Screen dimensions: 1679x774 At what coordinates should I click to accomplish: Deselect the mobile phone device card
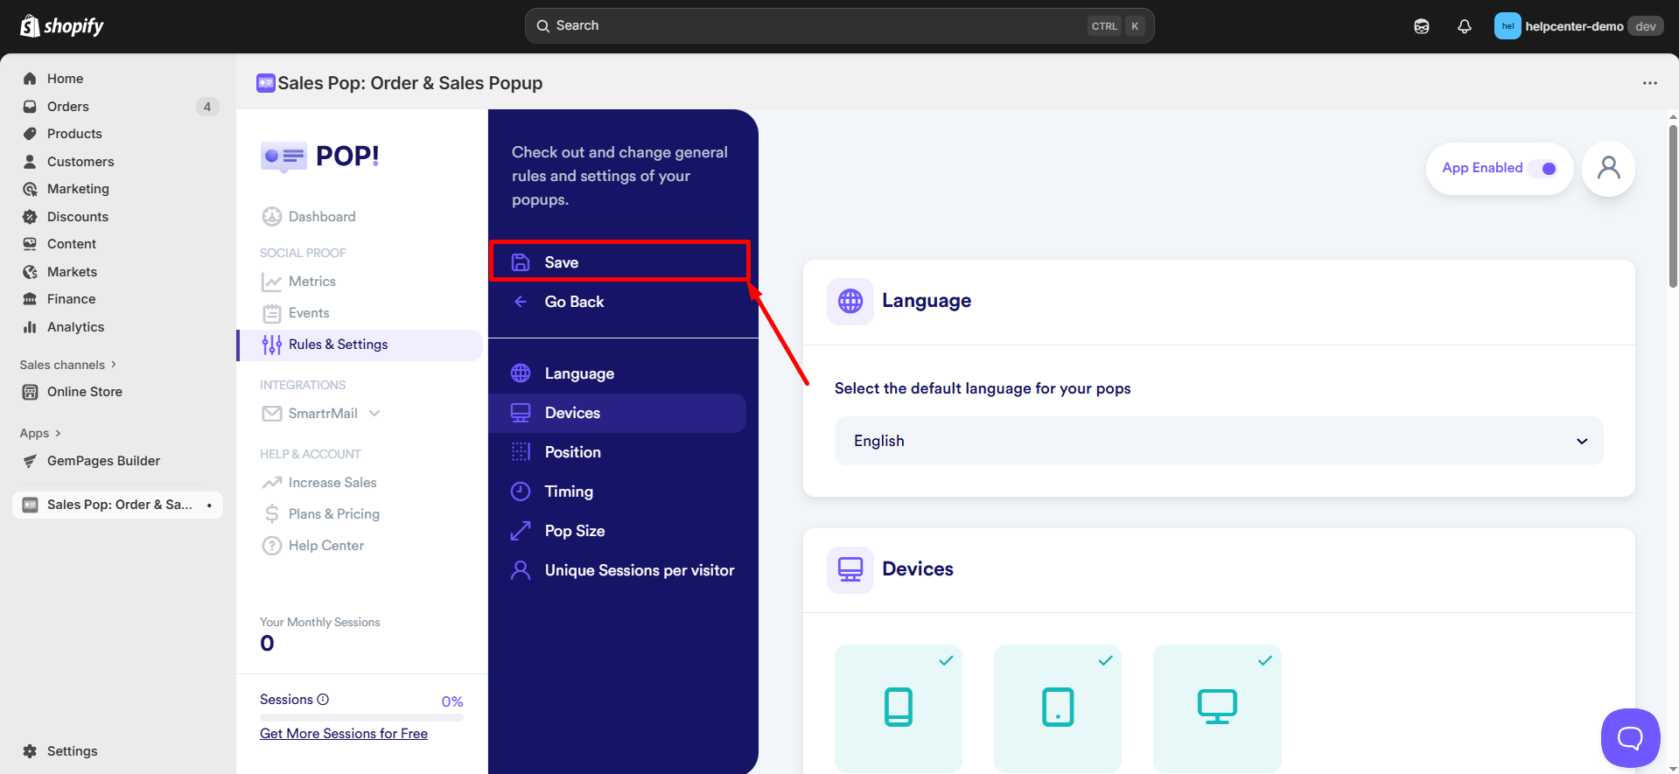pyautogui.click(x=898, y=708)
